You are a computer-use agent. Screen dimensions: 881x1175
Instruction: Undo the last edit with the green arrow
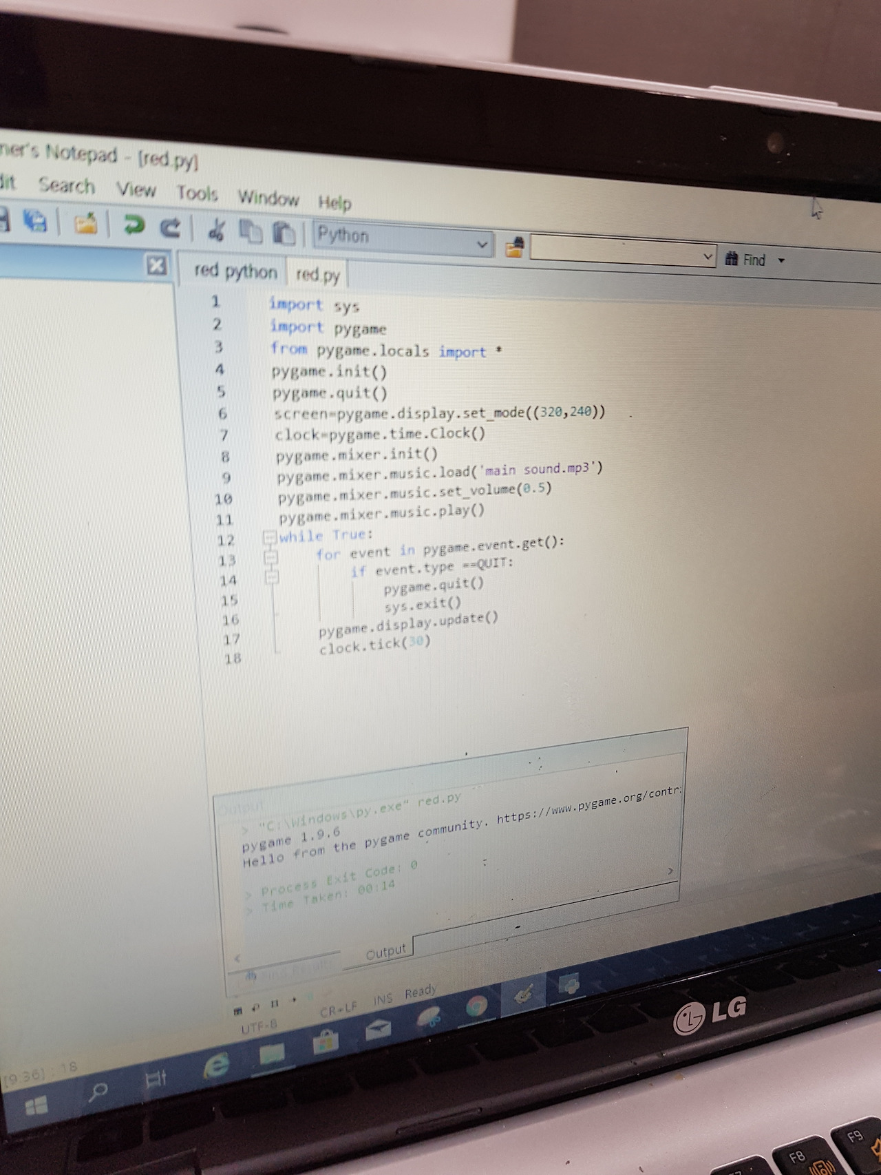(133, 225)
